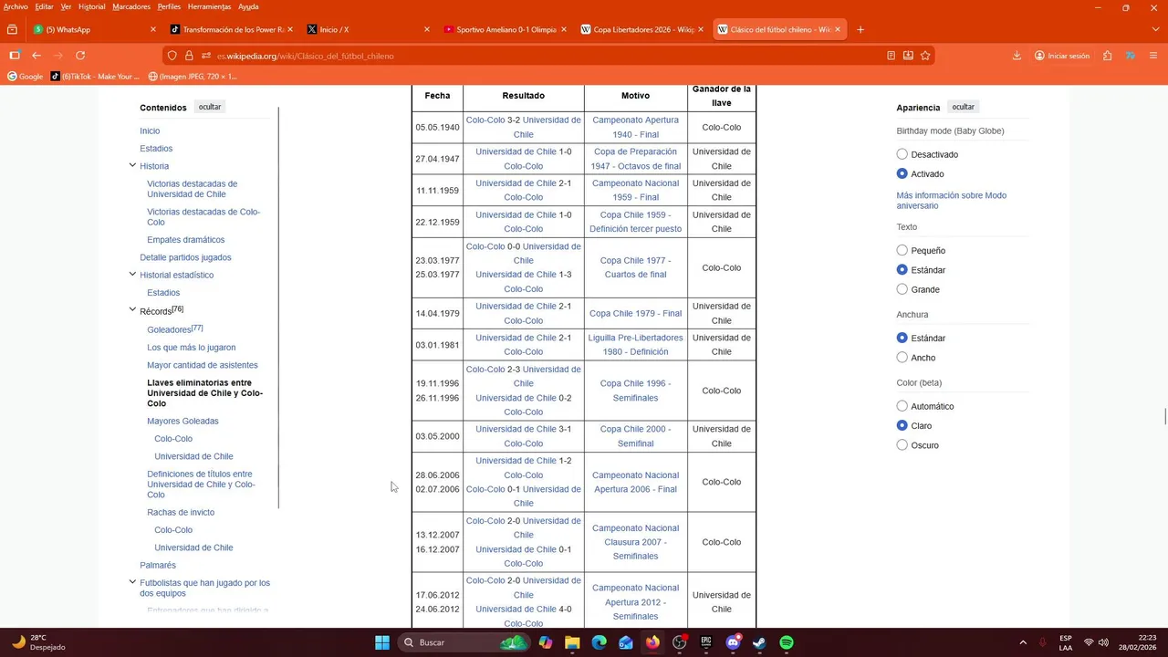
Task: Open Microsoft Edge from the taskbar
Action: coord(599,642)
